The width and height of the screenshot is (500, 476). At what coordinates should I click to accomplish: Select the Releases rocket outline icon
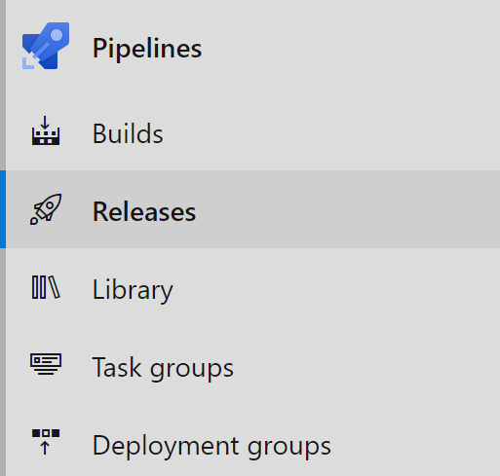point(46,209)
